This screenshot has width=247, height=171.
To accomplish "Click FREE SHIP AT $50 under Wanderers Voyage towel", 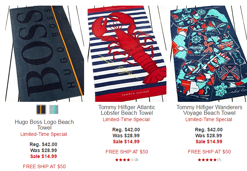I will (209, 152).
